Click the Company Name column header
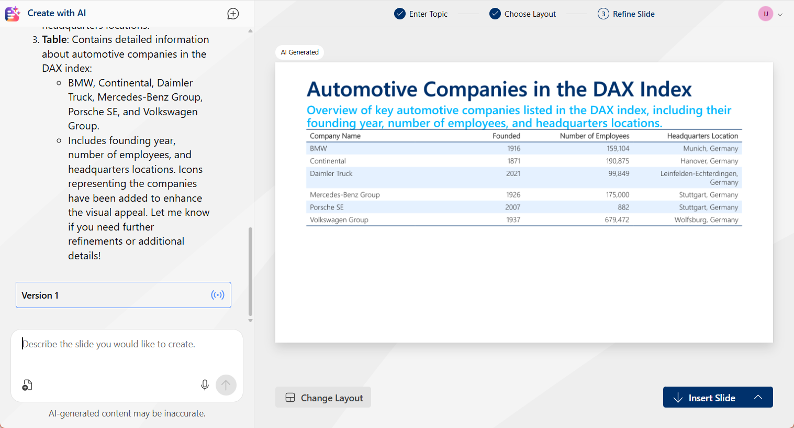Screen dimensions: 794x428 tap(335, 136)
